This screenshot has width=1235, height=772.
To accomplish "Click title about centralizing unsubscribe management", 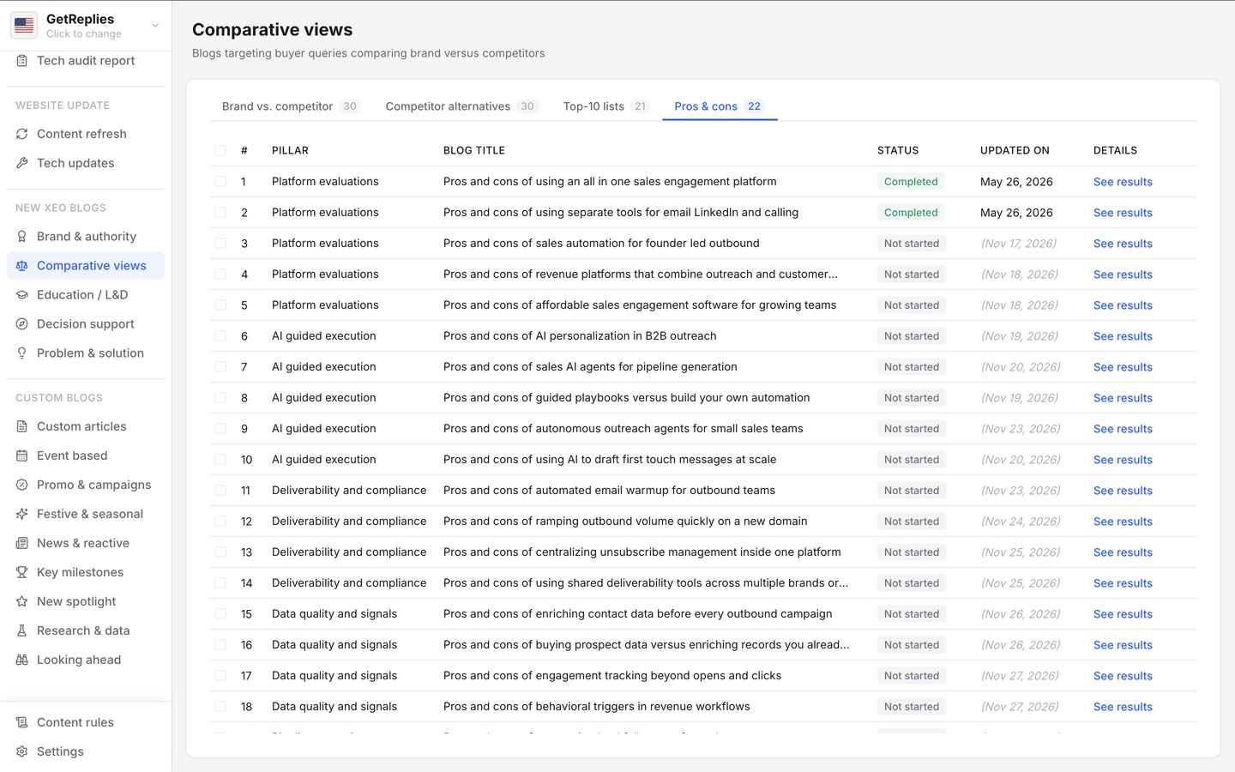I will [x=642, y=552].
